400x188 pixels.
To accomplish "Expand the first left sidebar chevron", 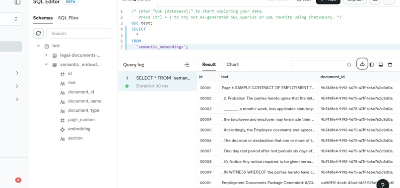I will click(x=17, y=73).
